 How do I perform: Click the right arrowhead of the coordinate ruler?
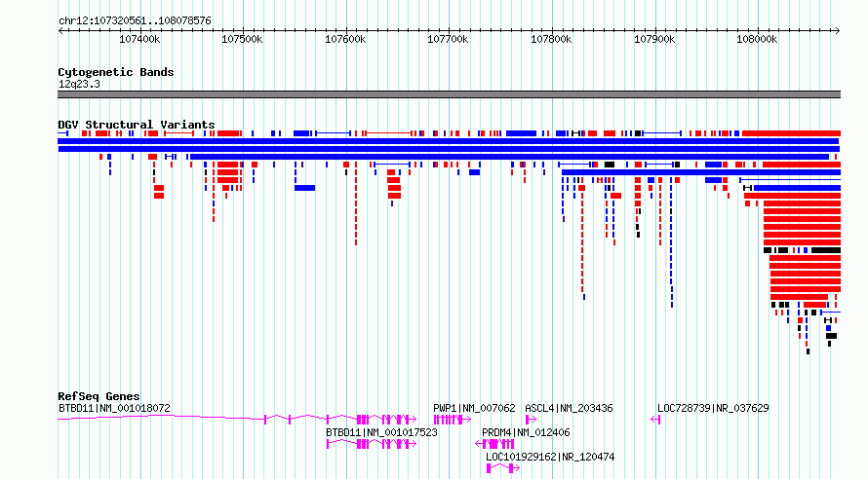[x=838, y=30]
